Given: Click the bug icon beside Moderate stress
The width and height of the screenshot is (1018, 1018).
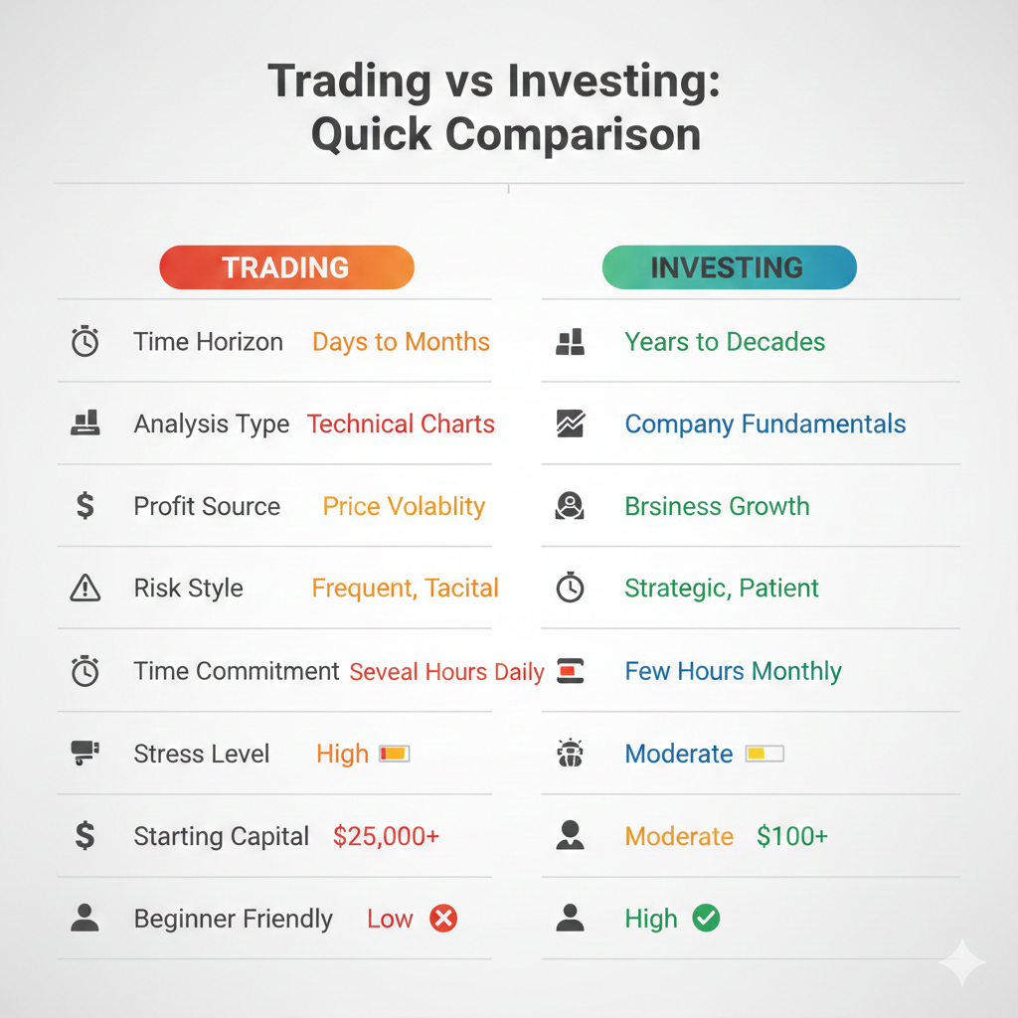Looking at the screenshot, I should (570, 754).
